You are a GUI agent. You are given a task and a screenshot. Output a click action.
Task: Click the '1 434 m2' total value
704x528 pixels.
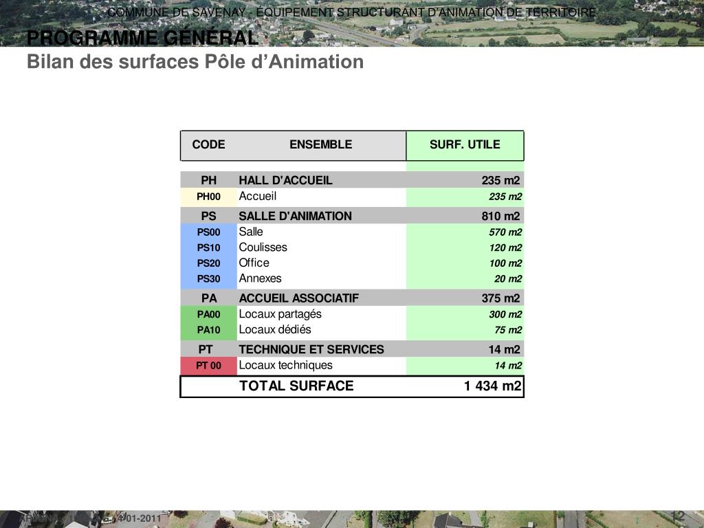tap(492, 386)
